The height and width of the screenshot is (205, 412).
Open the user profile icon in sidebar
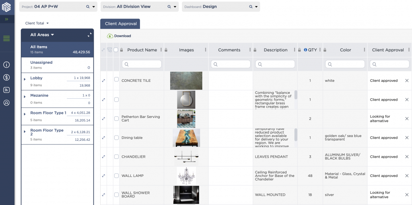tap(6, 103)
